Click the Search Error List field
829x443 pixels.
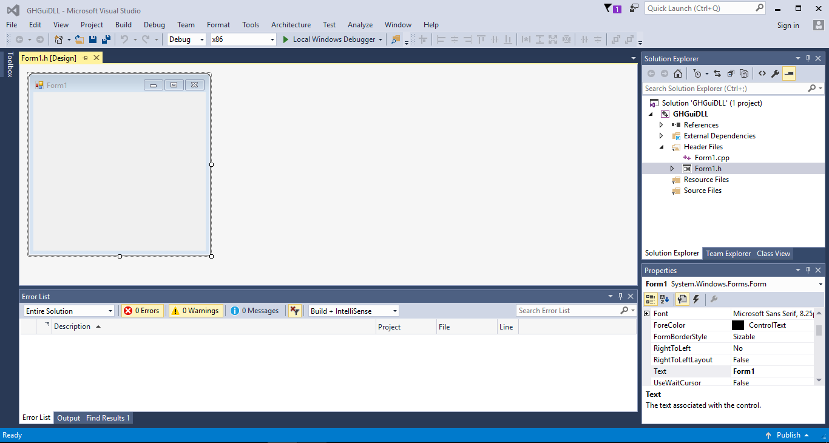(576, 311)
